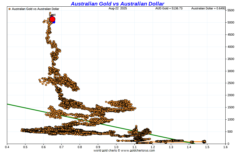Click the 'AUD Gold = 5136.73' readout
Screen dimensions: 235x152
(x=169, y=8)
